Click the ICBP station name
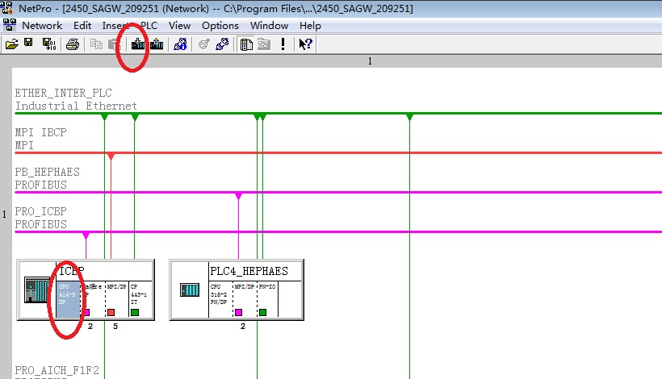The image size is (662, 379). 72,271
